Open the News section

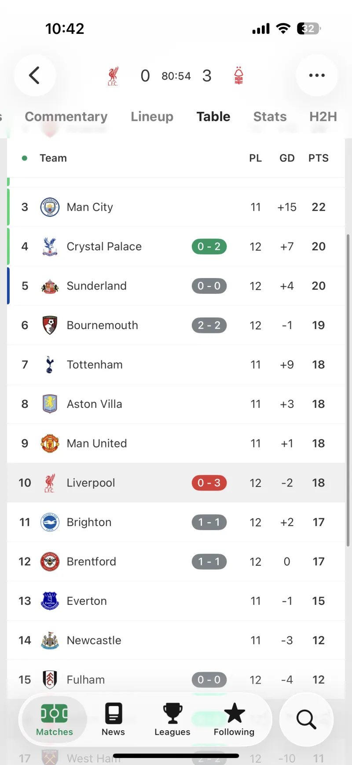coord(113,720)
